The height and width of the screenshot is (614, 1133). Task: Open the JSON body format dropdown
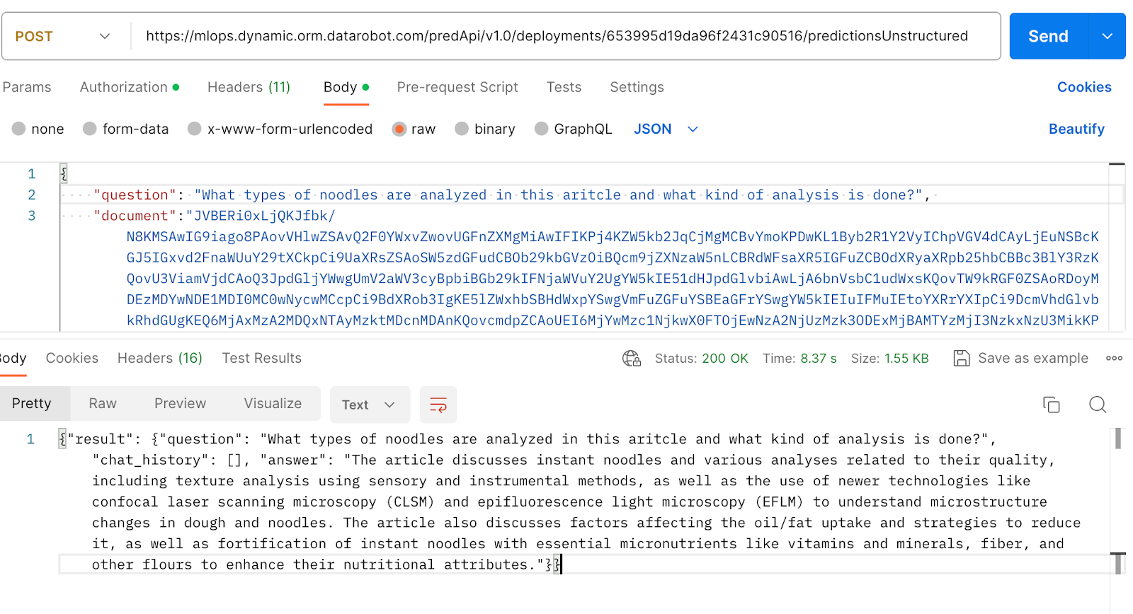(664, 129)
